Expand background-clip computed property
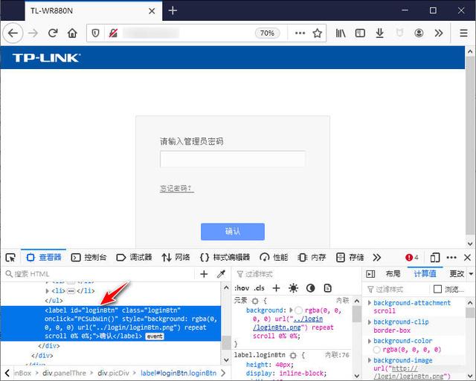 (370, 322)
